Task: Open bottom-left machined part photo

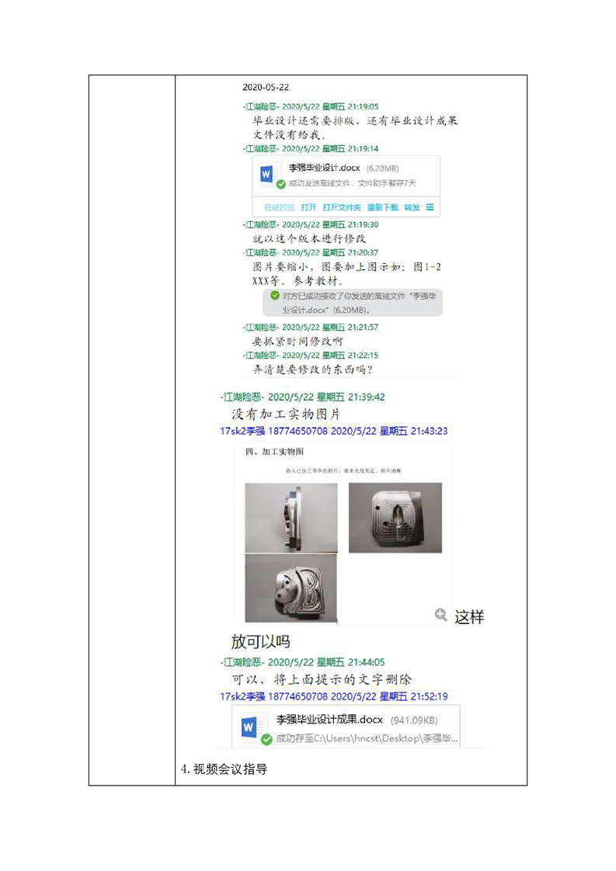Action: point(291,588)
